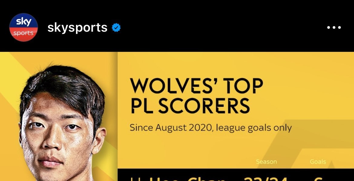Click the Goals column label

click(x=318, y=162)
